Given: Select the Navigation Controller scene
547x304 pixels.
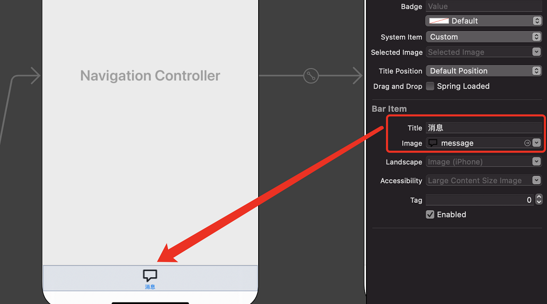Looking at the screenshot, I should pyautogui.click(x=150, y=76).
